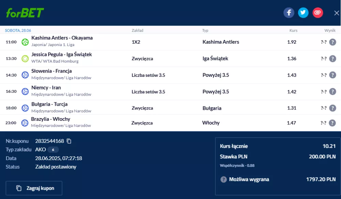Click total odds value 10.21
This screenshot has width=341, height=199.
(329, 146)
